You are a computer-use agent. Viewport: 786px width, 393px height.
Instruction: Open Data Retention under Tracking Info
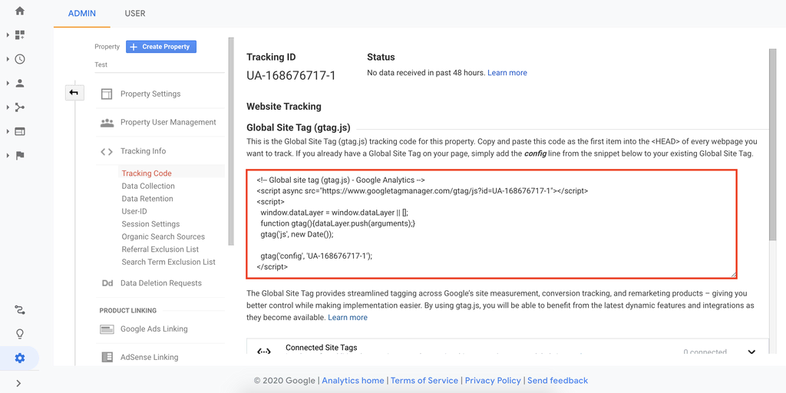147,199
